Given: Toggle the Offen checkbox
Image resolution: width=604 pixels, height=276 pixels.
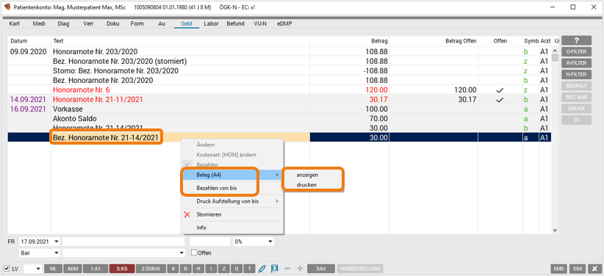Looking at the screenshot, I should point(194,253).
